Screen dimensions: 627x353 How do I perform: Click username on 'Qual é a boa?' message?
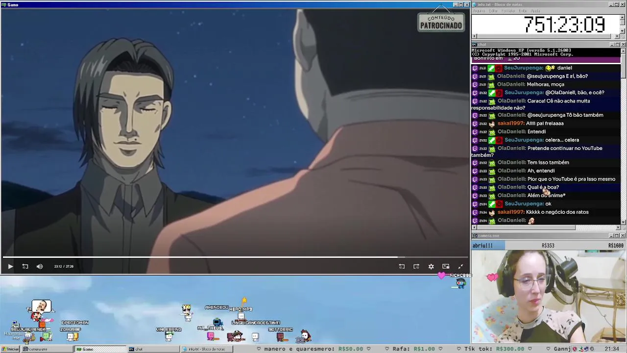pos(511,187)
